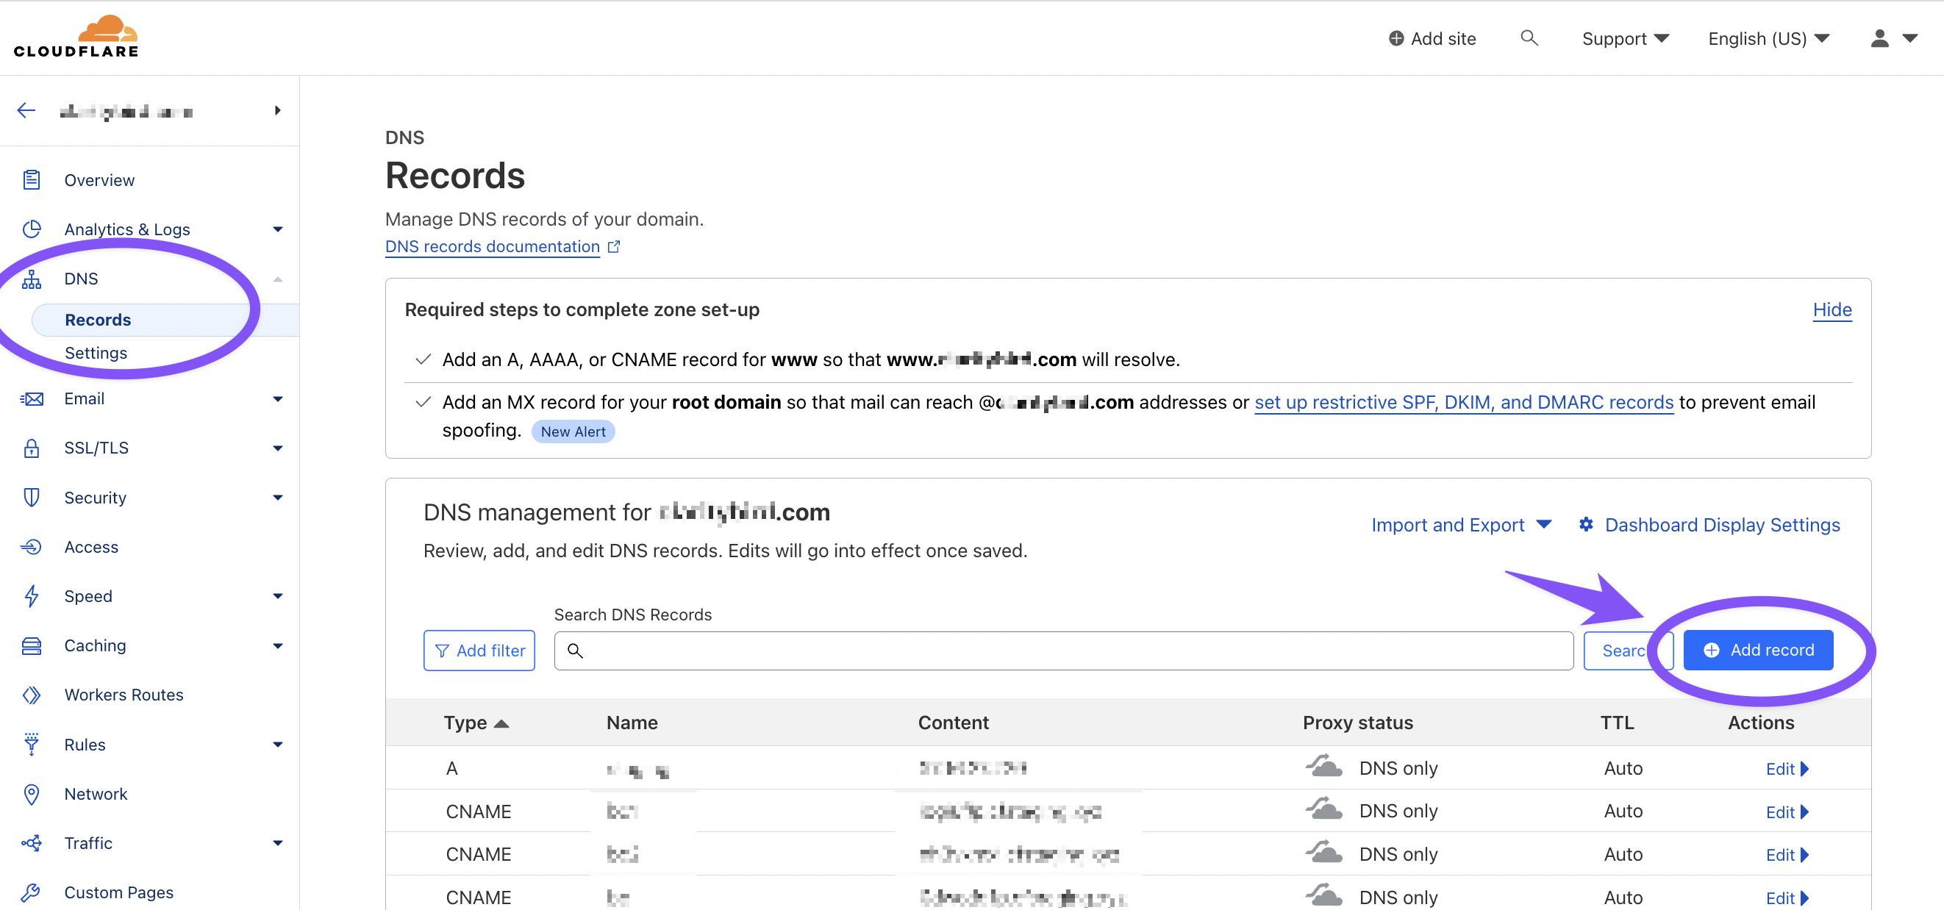
Task: Click the back arrow beside the domain name
Action: pyautogui.click(x=26, y=111)
